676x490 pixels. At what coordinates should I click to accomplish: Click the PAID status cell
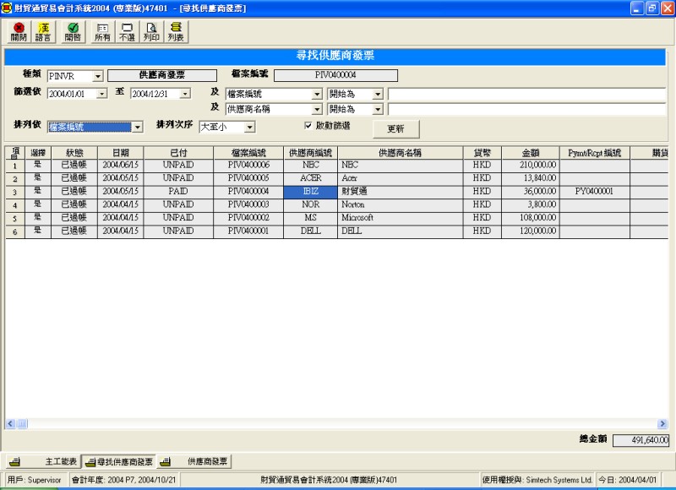click(x=178, y=191)
